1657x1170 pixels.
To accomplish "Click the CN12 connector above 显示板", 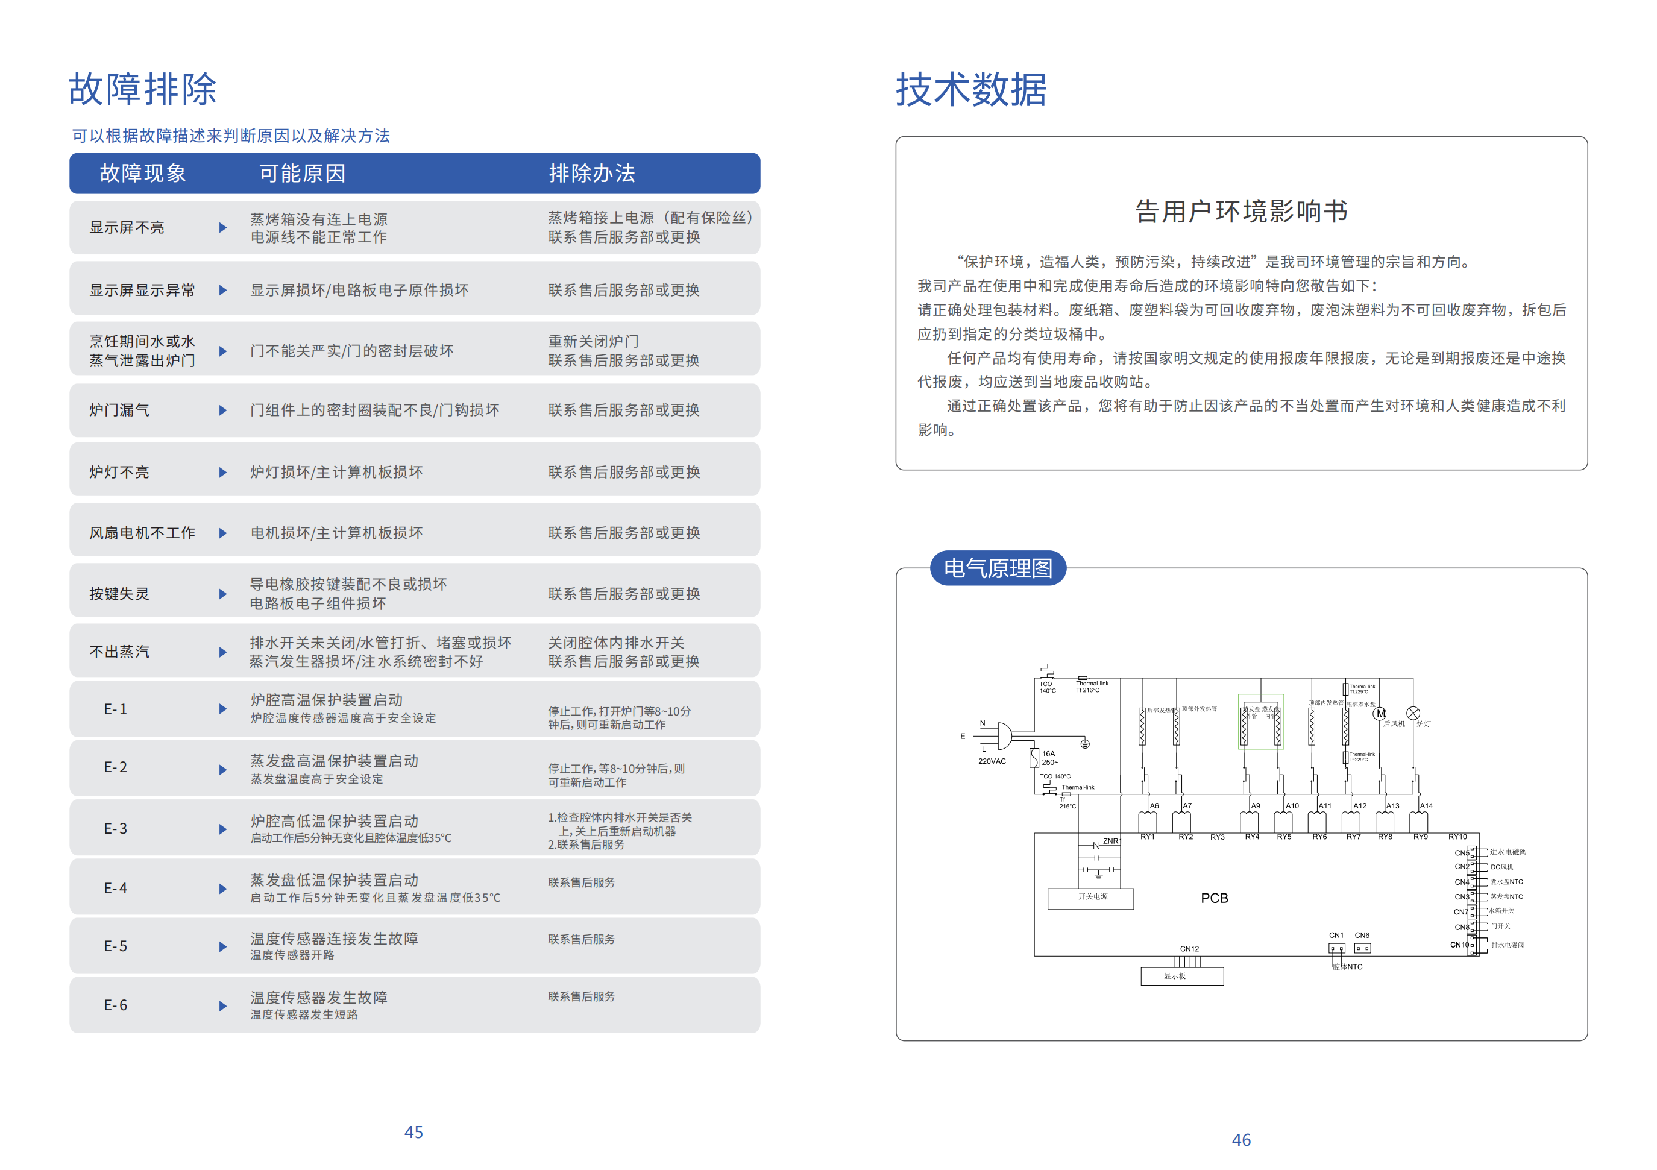I will pos(1187,961).
